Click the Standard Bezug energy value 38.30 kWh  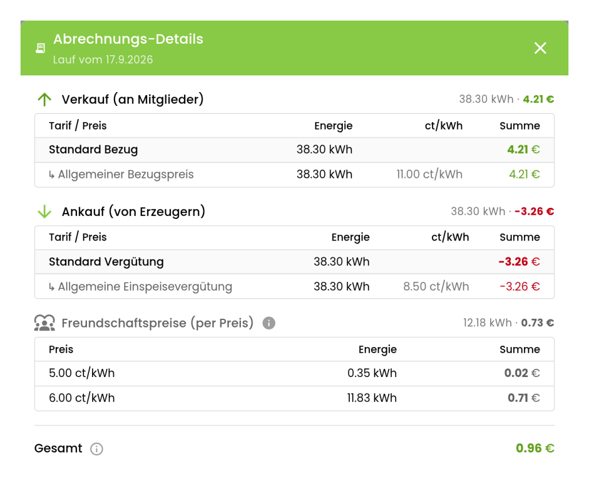click(324, 150)
